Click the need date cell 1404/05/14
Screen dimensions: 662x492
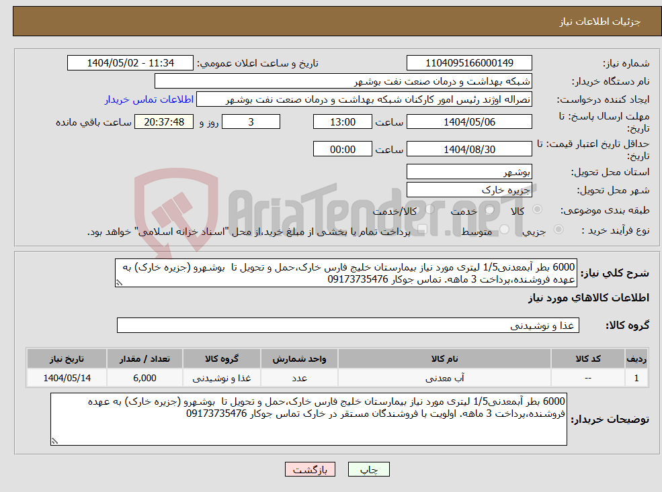67,378
